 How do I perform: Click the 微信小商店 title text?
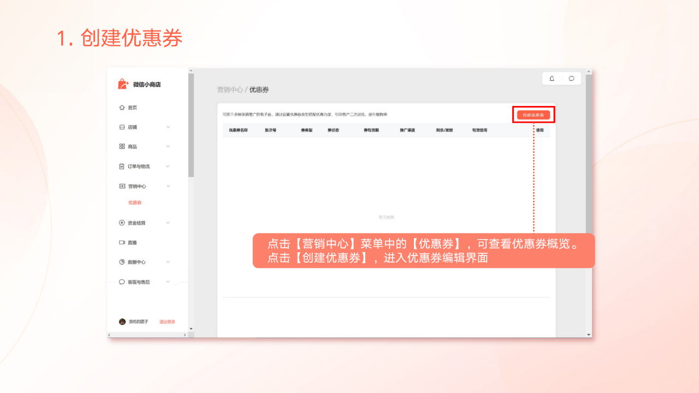pos(147,85)
